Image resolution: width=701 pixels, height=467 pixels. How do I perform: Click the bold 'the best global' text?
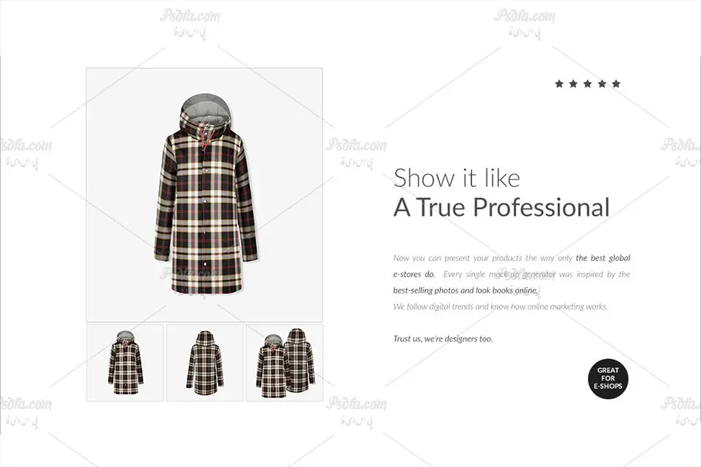(603, 258)
